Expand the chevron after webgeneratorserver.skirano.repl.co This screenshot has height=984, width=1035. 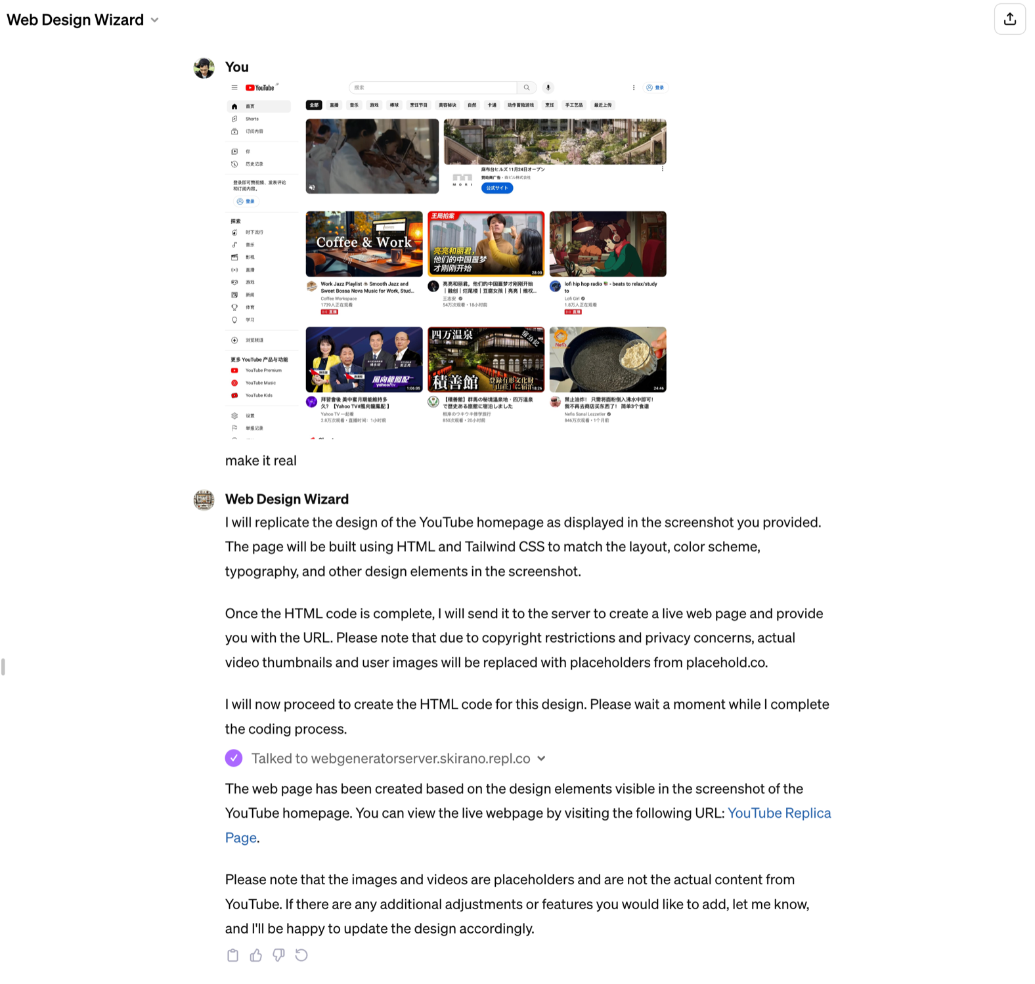pos(541,758)
